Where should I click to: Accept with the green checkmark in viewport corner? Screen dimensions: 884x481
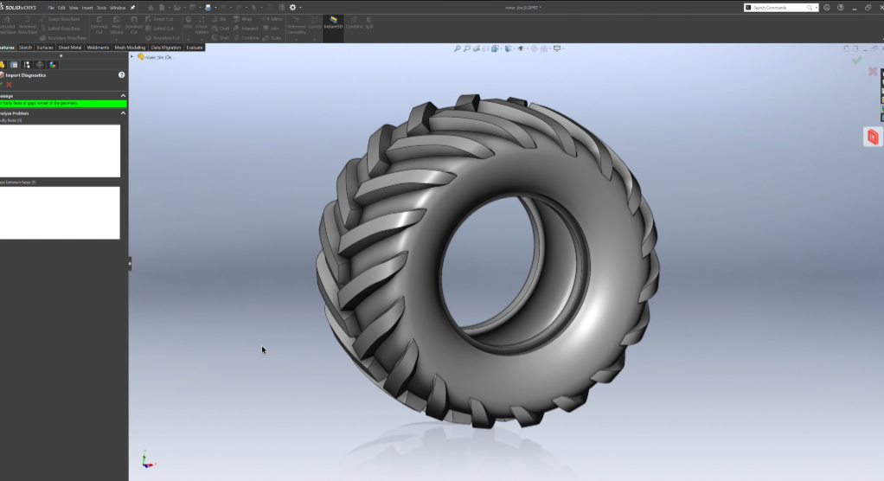click(857, 60)
